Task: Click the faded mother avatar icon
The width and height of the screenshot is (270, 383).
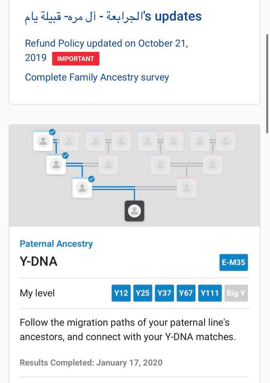Action: pos(187,188)
